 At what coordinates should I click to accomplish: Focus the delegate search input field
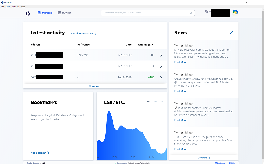[147, 13]
